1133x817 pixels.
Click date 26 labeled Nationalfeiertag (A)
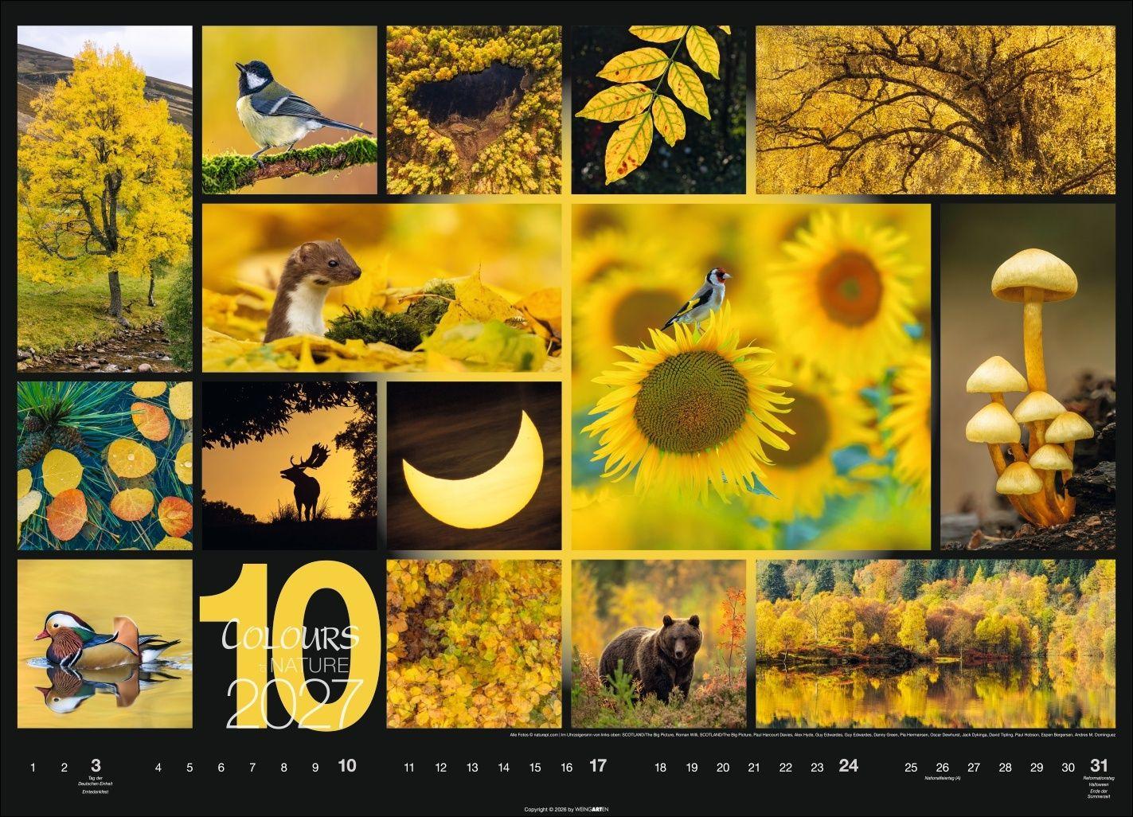941,766
